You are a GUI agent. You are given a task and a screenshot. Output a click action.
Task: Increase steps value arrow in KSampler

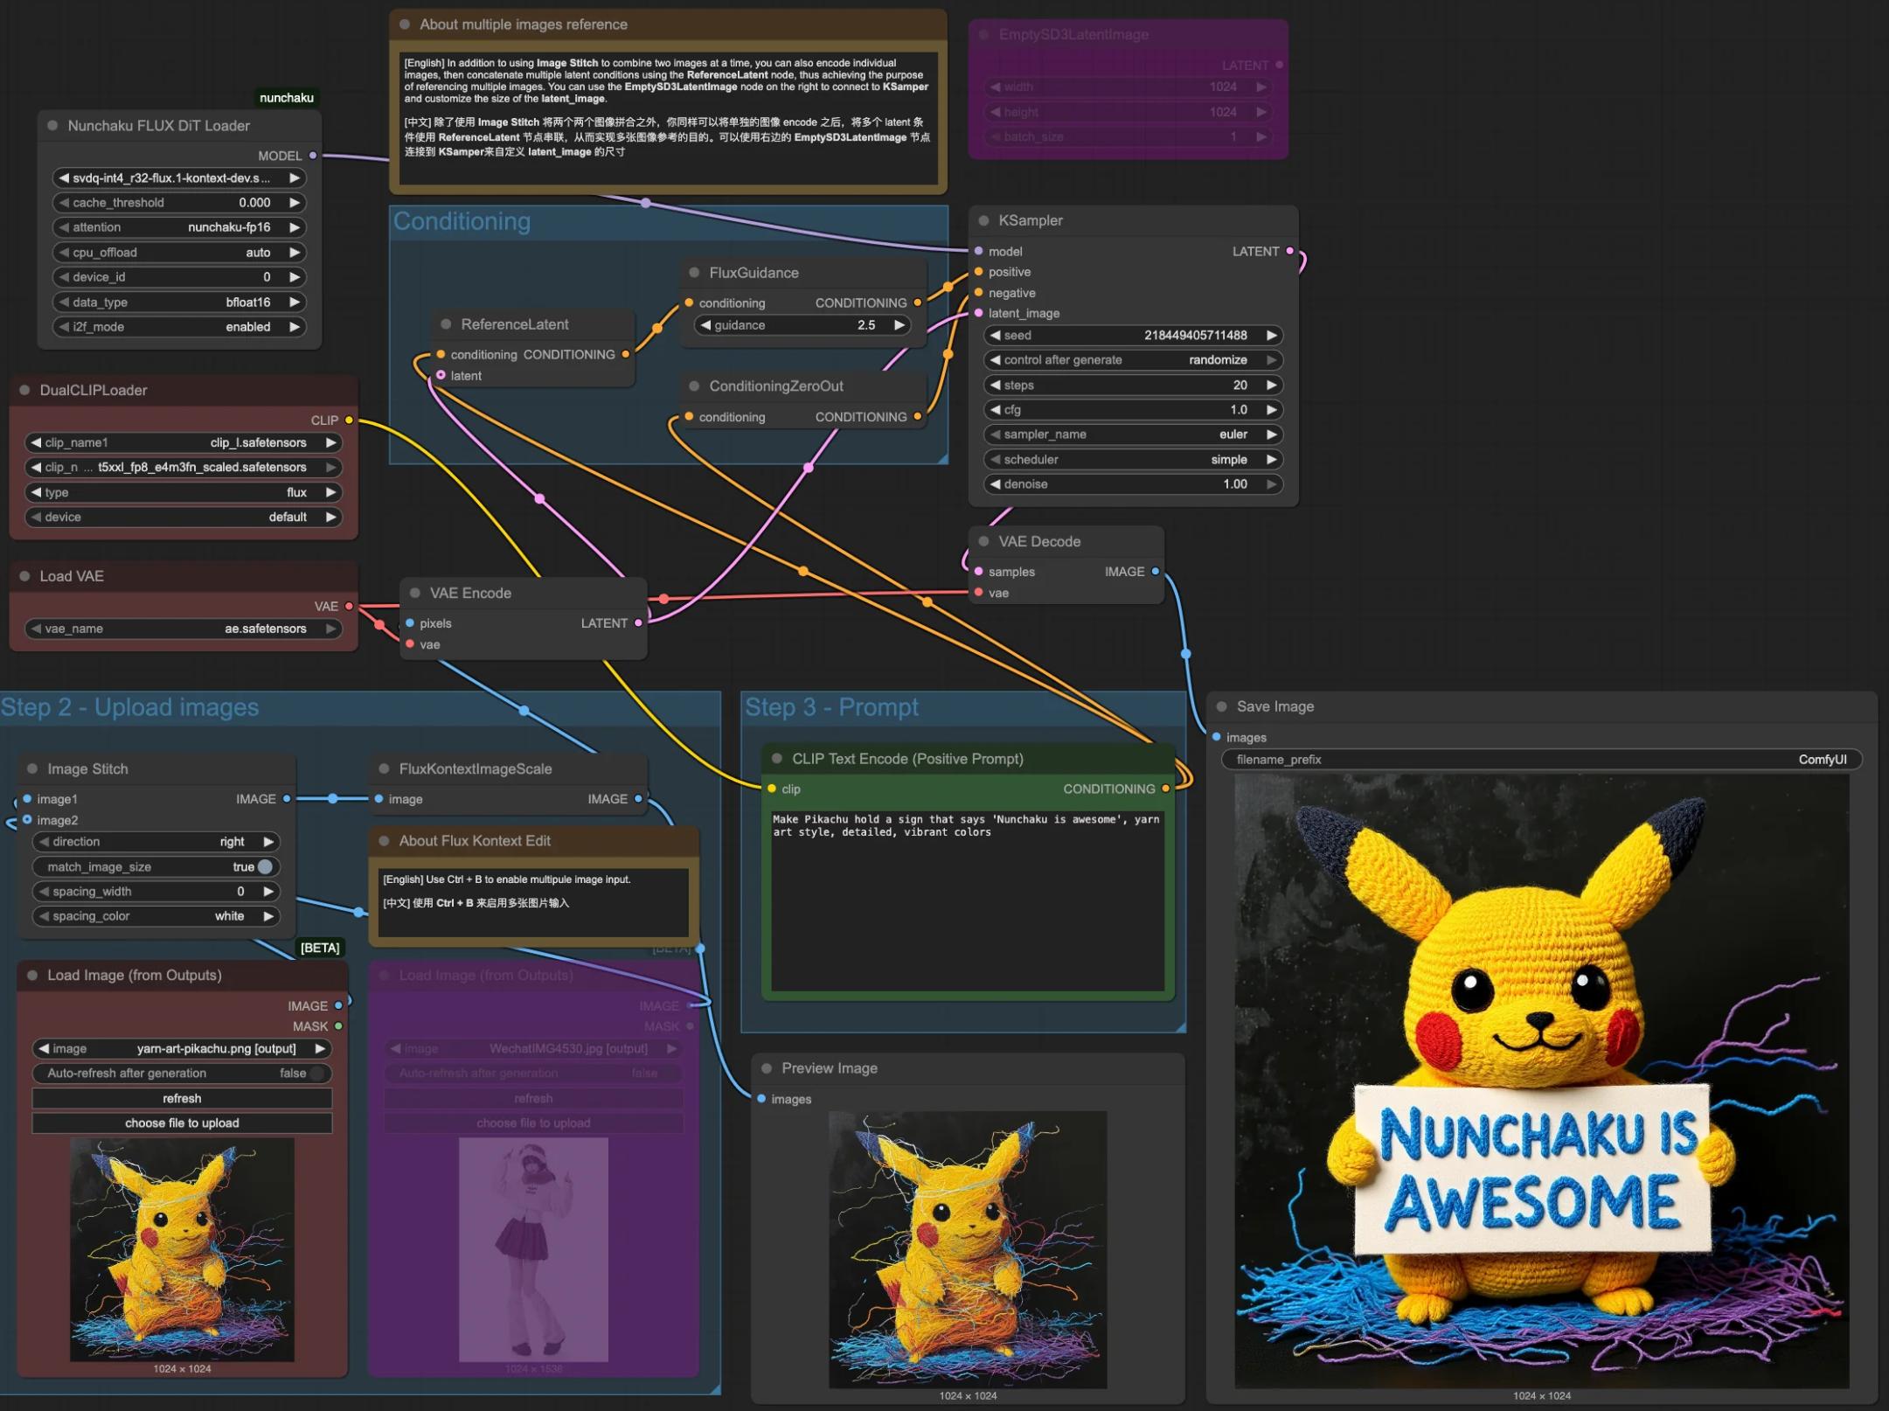click(1271, 386)
